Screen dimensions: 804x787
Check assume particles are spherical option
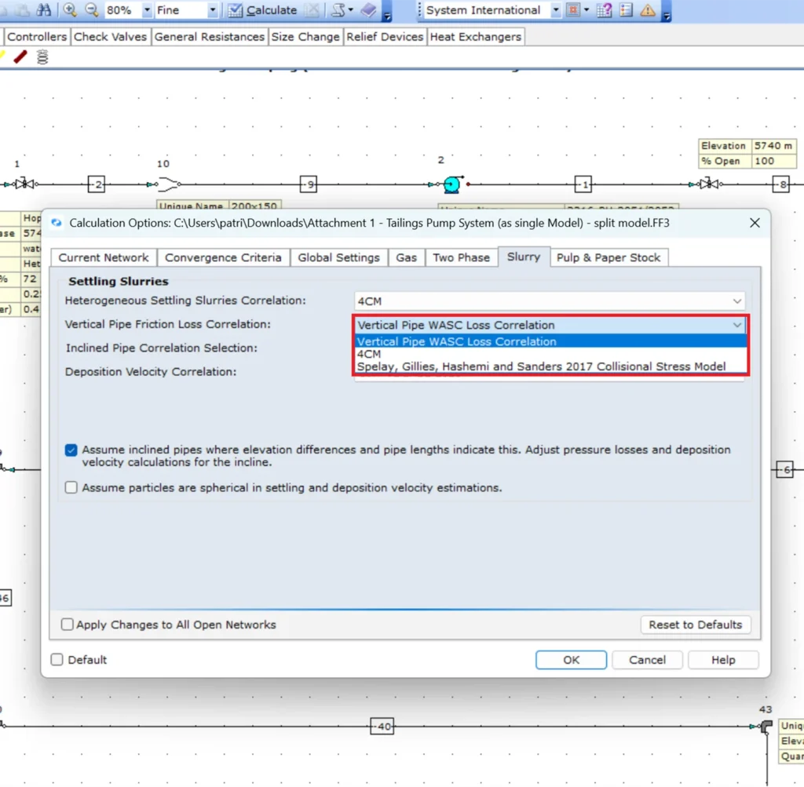(71, 487)
